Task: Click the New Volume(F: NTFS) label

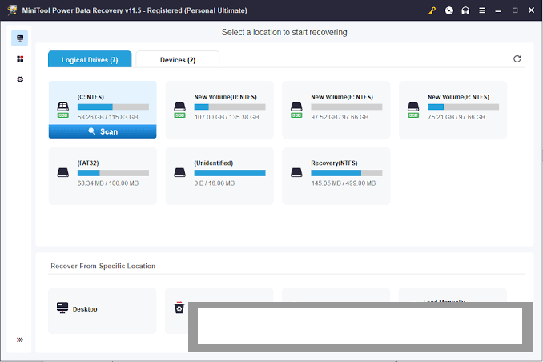Action: click(x=458, y=97)
